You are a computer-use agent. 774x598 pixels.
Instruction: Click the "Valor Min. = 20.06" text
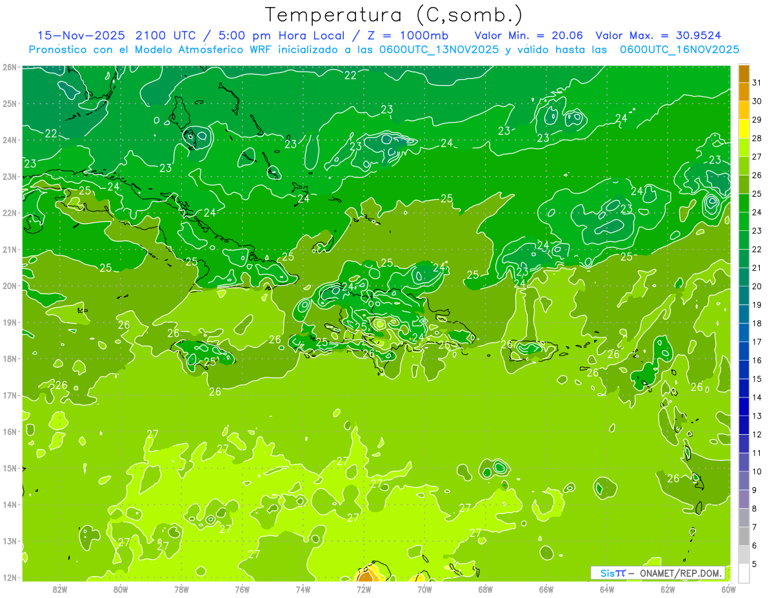click(x=529, y=35)
